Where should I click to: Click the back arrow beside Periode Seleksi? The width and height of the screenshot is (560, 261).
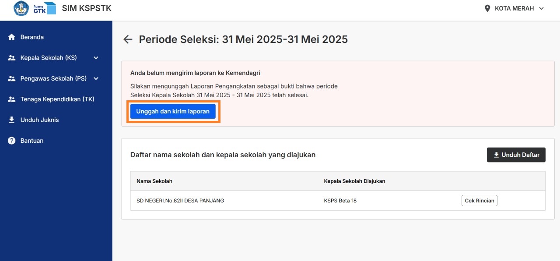127,39
